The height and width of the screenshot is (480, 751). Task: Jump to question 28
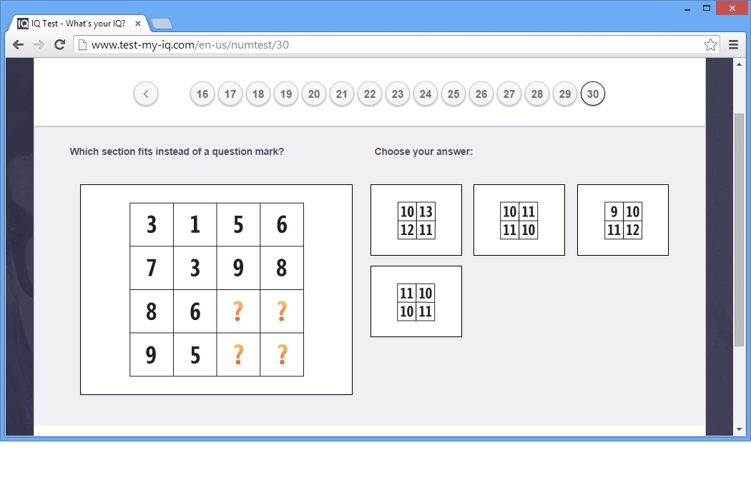[x=537, y=94]
